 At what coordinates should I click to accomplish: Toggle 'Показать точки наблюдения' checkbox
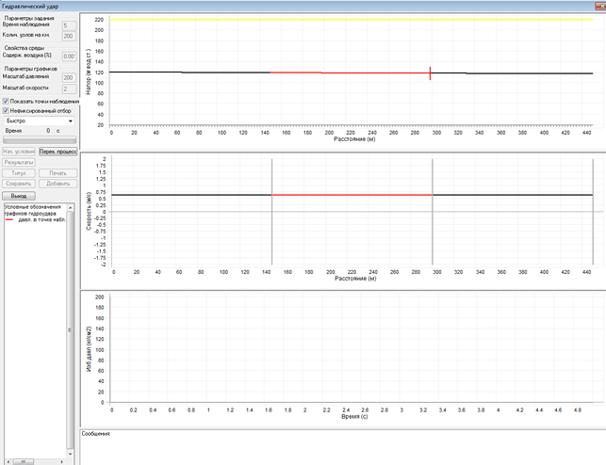[7, 101]
